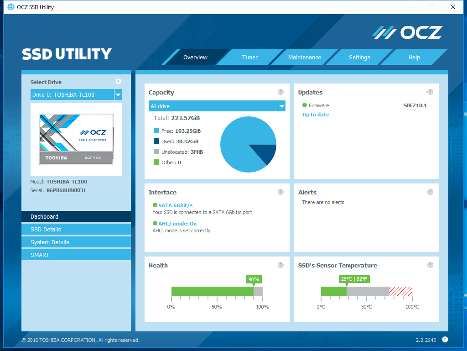Click the SATA 6Gbit/s port description text

202,212
